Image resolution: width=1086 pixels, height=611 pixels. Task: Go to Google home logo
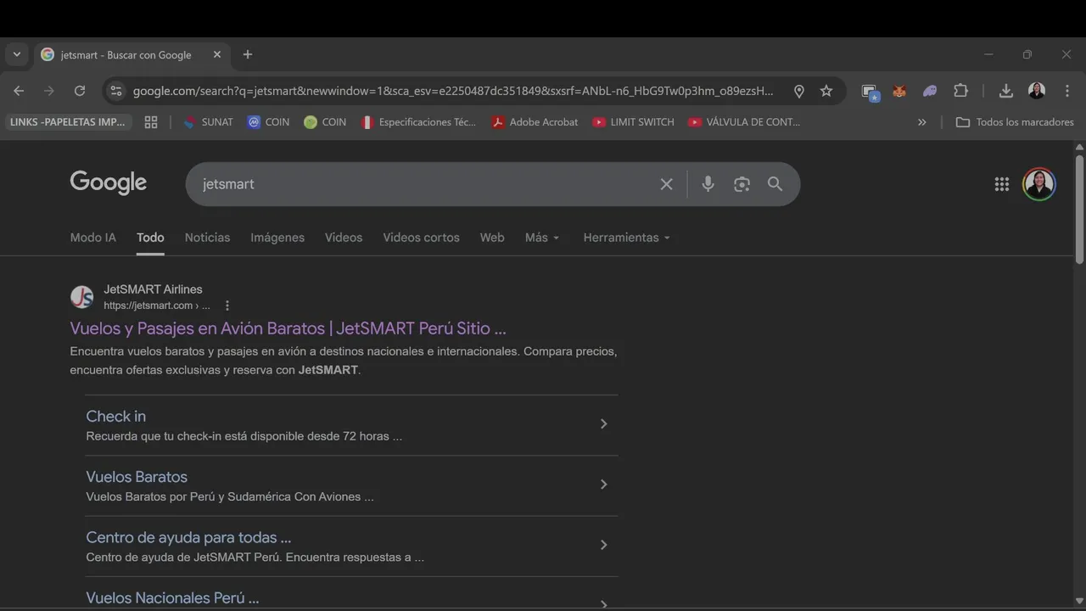pos(109,182)
